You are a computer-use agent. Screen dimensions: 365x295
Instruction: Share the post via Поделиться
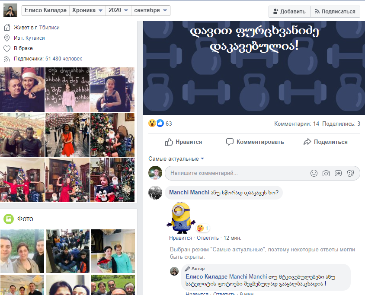[325, 142]
